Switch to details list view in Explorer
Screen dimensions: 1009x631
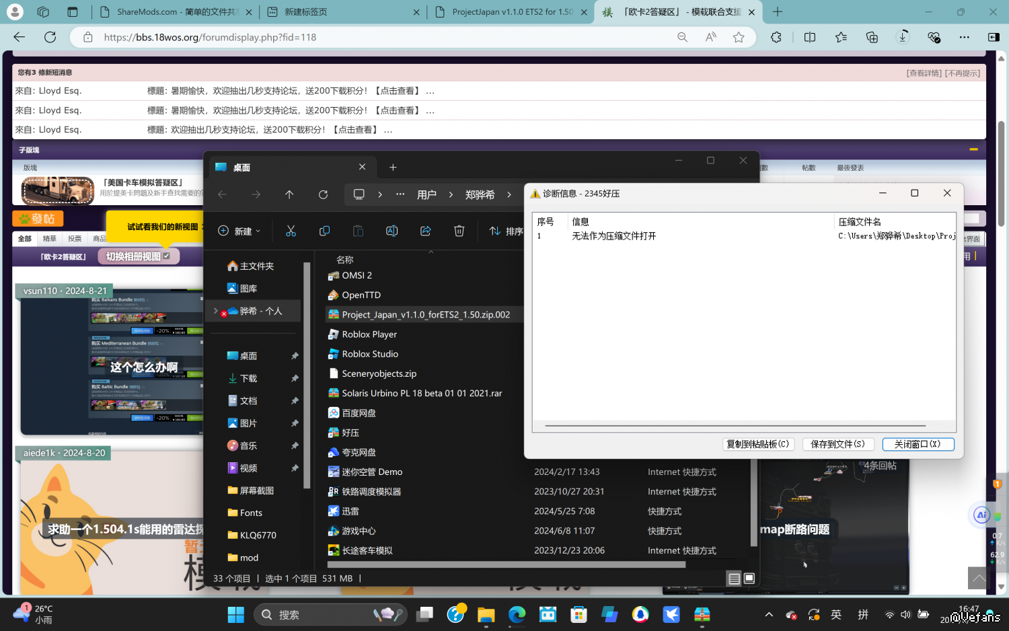pyautogui.click(x=734, y=579)
